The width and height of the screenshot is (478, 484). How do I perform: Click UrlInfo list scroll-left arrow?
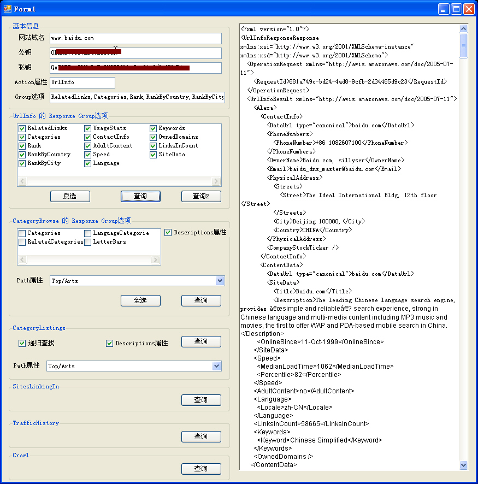[22, 181]
